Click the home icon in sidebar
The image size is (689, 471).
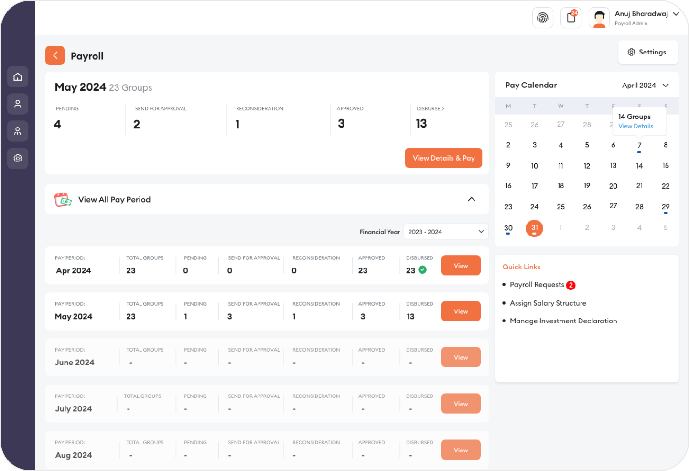coord(18,77)
